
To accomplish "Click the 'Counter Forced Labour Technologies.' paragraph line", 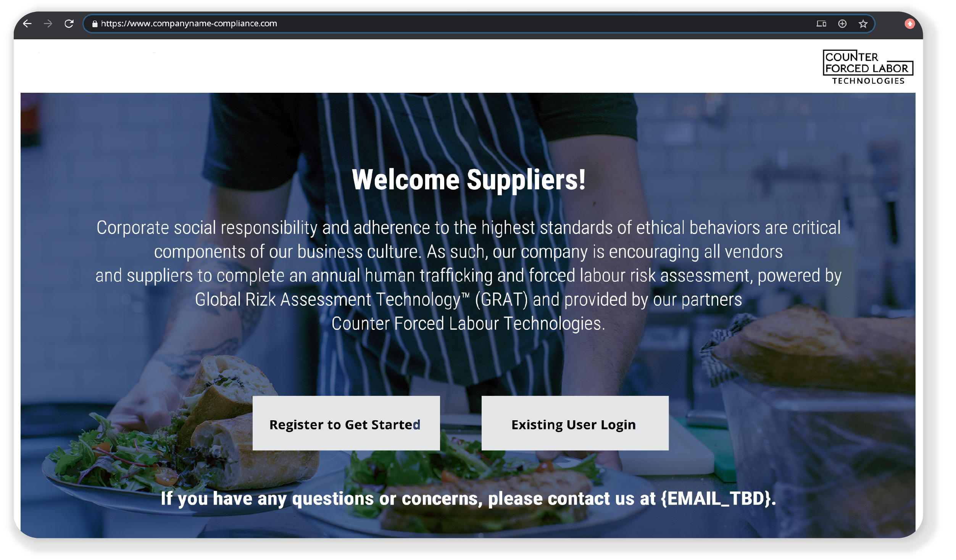I will click(468, 323).
